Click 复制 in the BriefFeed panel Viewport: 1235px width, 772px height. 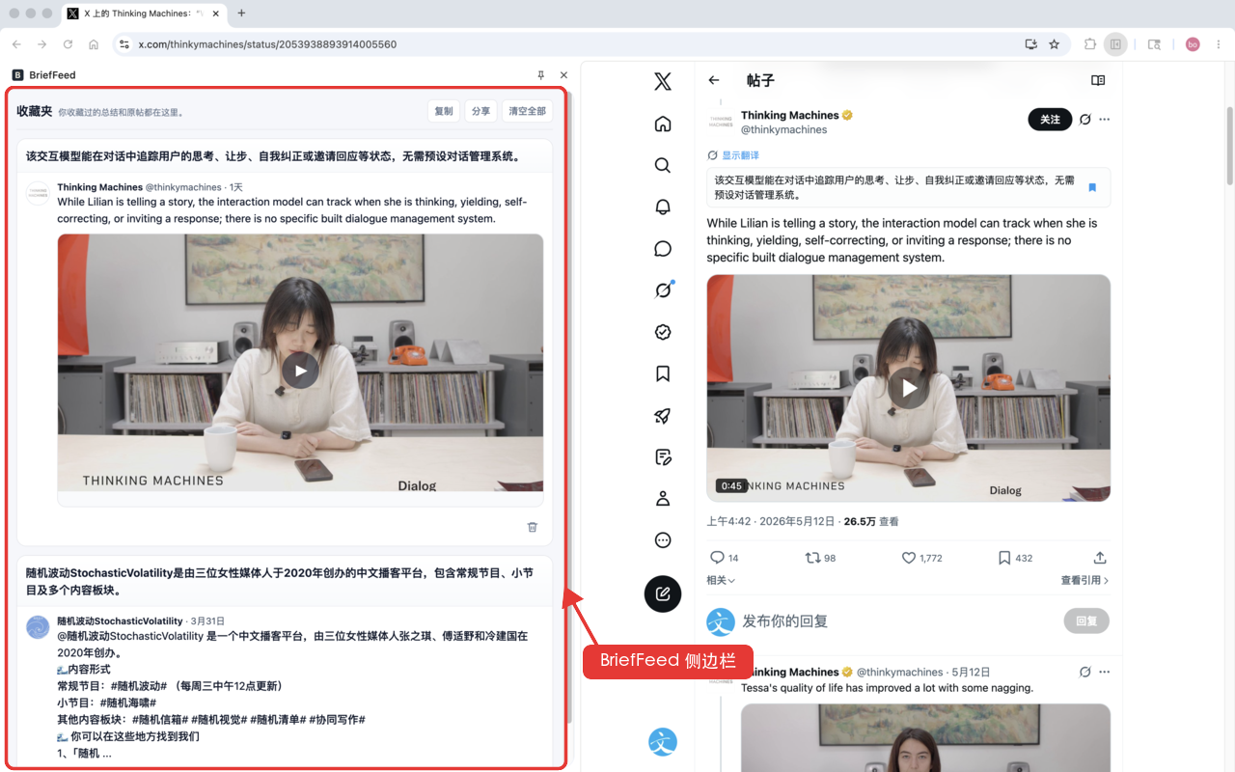444,111
